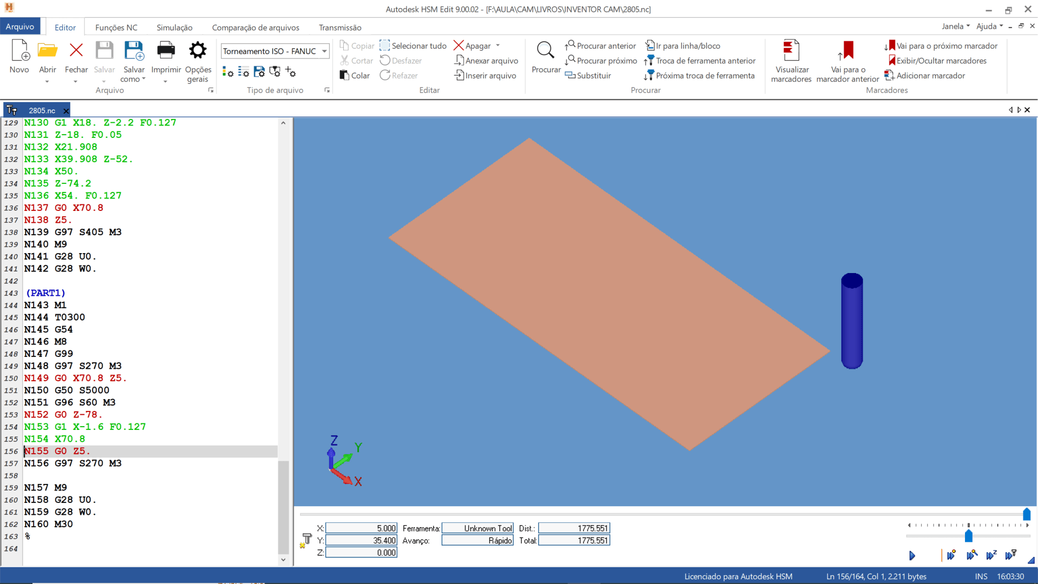1038x584 pixels.
Task: Expand the Salvar como dropdown arrow
Action: point(144,79)
